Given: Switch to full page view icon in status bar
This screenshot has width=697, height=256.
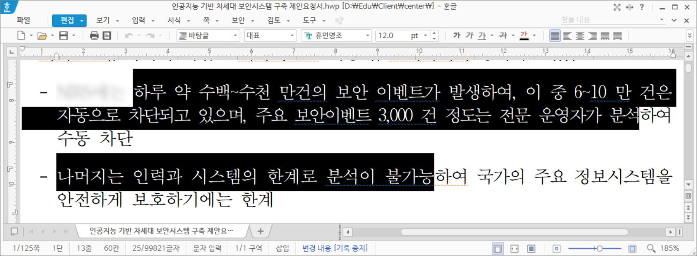Looking at the screenshot, I should click(531, 249).
